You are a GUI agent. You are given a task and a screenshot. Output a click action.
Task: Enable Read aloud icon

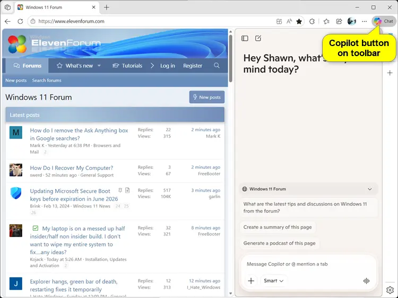coord(289,21)
